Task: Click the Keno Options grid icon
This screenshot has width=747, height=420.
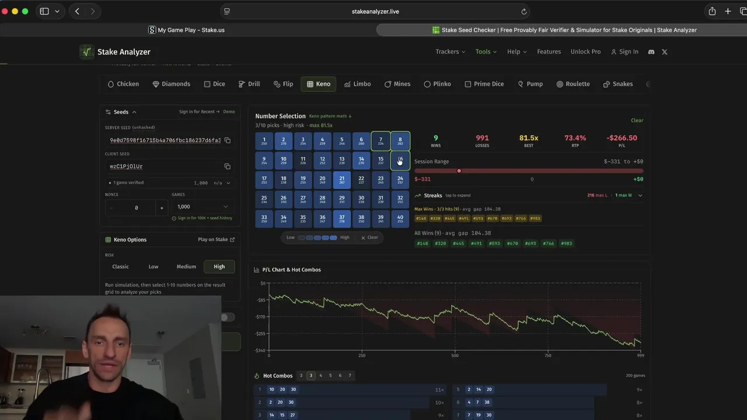Action: [x=108, y=240]
